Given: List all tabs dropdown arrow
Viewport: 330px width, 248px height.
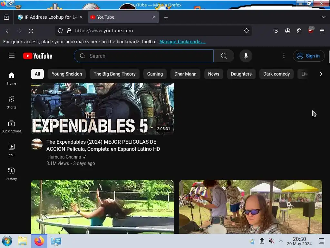Looking at the screenshot, I should click(324, 17).
